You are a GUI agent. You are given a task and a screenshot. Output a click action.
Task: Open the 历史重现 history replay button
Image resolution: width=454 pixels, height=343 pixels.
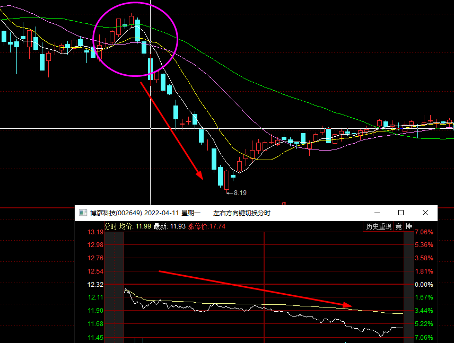click(x=379, y=226)
